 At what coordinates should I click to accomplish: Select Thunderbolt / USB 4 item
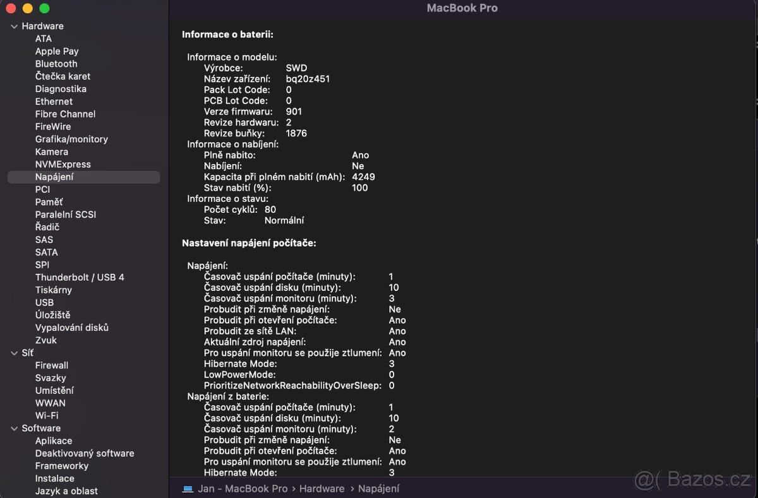[80, 277]
